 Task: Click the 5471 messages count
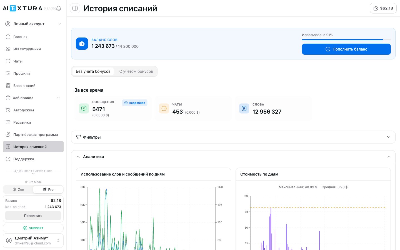[x=99, y=109]
